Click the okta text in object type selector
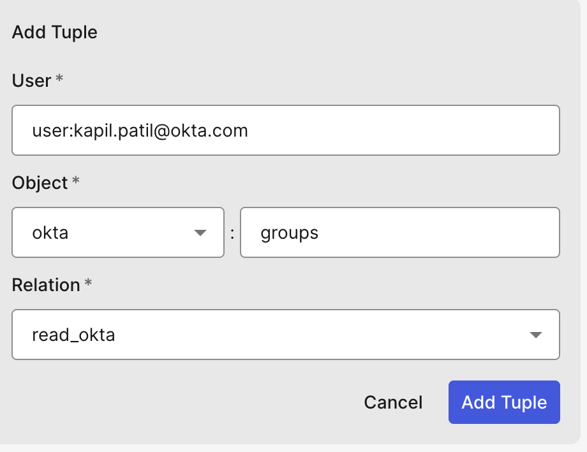 (50, 233)
